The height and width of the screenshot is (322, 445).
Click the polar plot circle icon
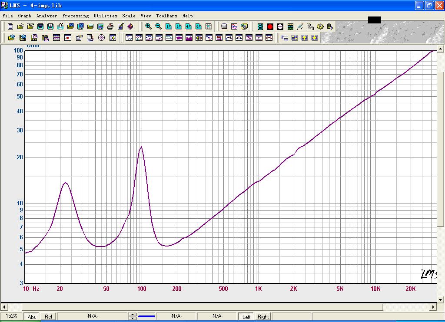101,38
